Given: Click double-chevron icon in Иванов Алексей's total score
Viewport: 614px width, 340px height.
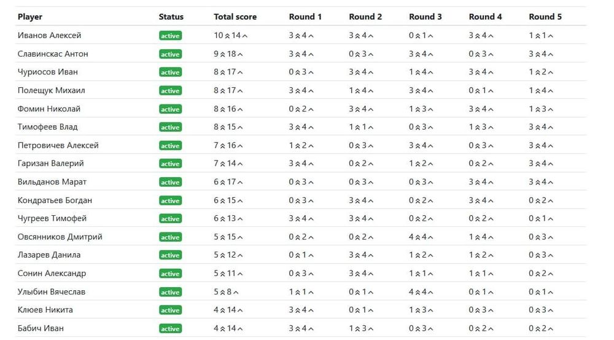Looking at the screenshot, I should click(227, 36).
